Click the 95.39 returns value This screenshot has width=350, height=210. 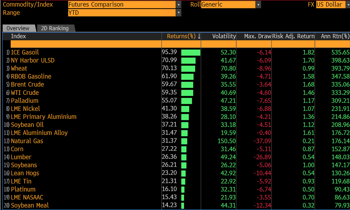pos(169,52)
